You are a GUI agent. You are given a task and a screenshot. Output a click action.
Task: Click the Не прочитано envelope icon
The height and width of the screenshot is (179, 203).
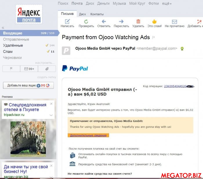click(x=174, y=22)
